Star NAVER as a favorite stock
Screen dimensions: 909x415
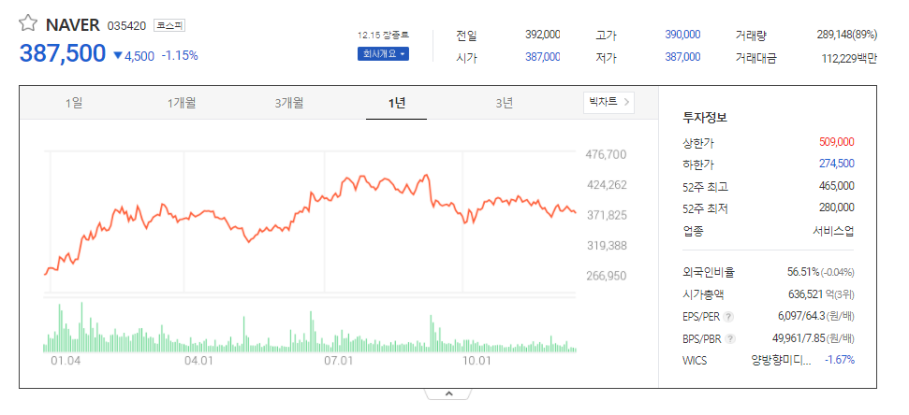click(28, 23)
